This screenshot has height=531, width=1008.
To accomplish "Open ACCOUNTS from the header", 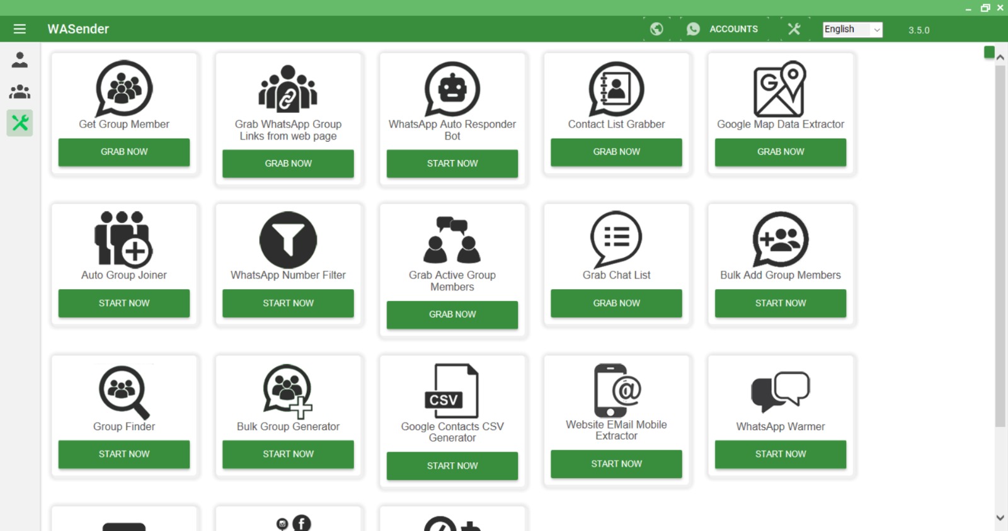I will point(733,29).
